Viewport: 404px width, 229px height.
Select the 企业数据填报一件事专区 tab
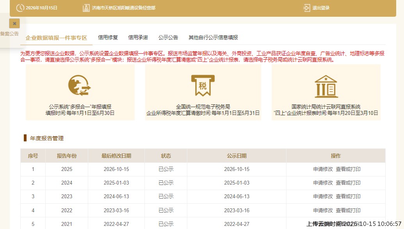[57, 38]
